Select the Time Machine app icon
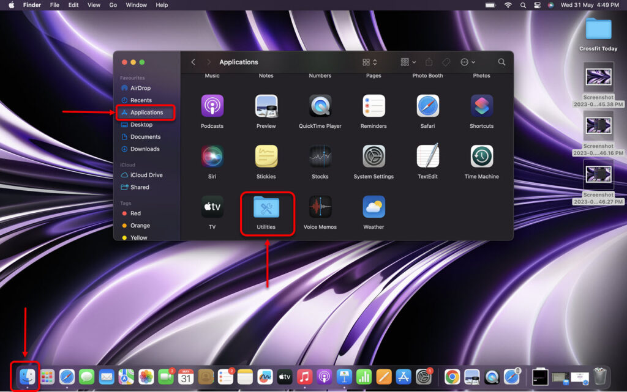The height and width of the screenshot is (392, 627). pos(481,157)
